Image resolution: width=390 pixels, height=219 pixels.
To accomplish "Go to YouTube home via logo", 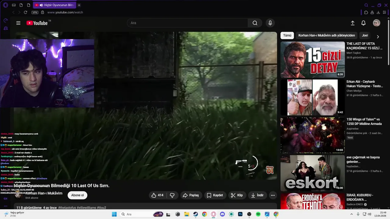I will point(37,23).
